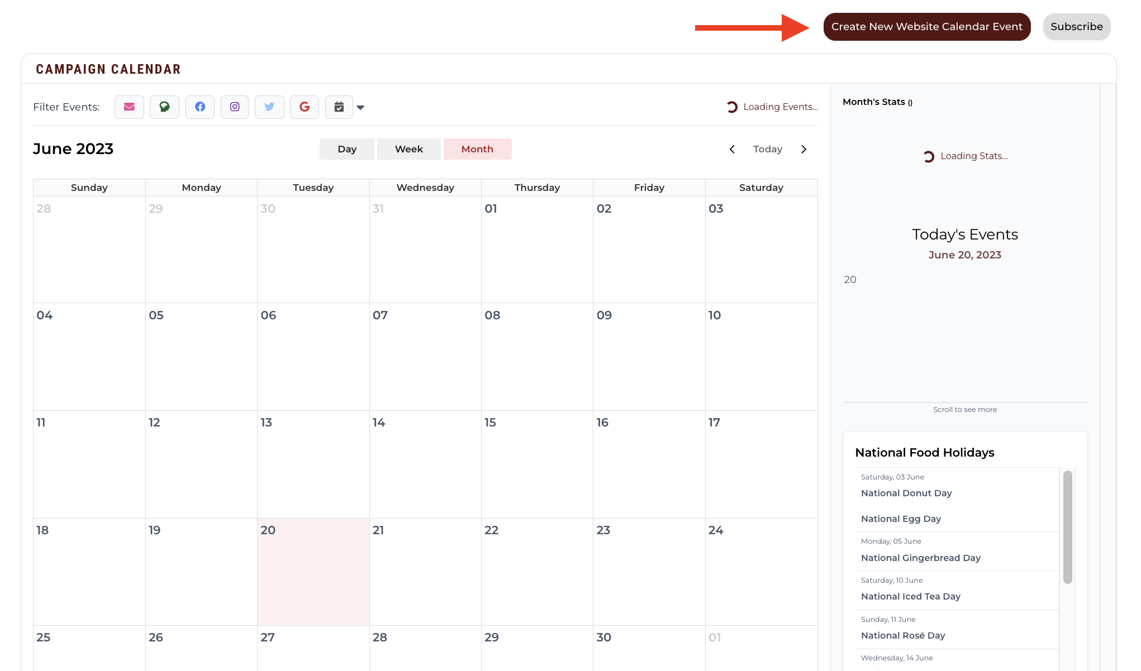Click the Campaign Calendar title

(x=108, y=69)
